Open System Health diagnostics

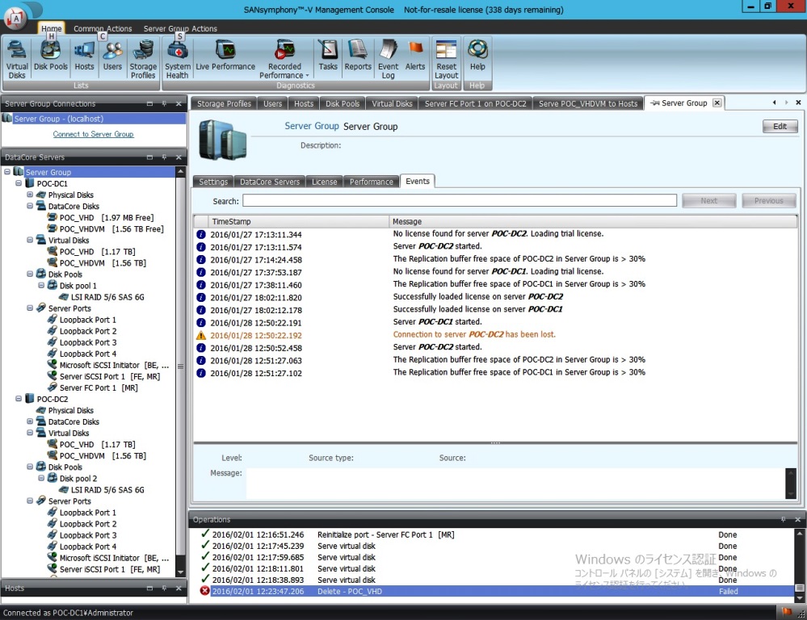click(177, 59)
